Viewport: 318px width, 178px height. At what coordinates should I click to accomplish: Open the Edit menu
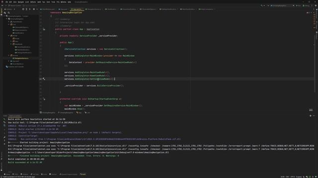10,2
